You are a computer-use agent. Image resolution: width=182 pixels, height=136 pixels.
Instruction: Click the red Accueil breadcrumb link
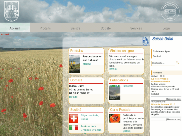point(5,34)
